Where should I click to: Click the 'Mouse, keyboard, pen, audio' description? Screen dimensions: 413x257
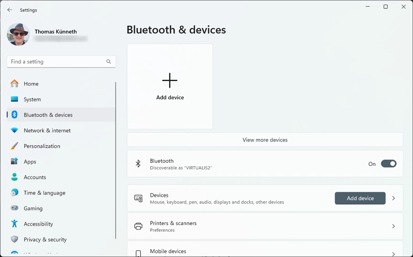(217, 202)
